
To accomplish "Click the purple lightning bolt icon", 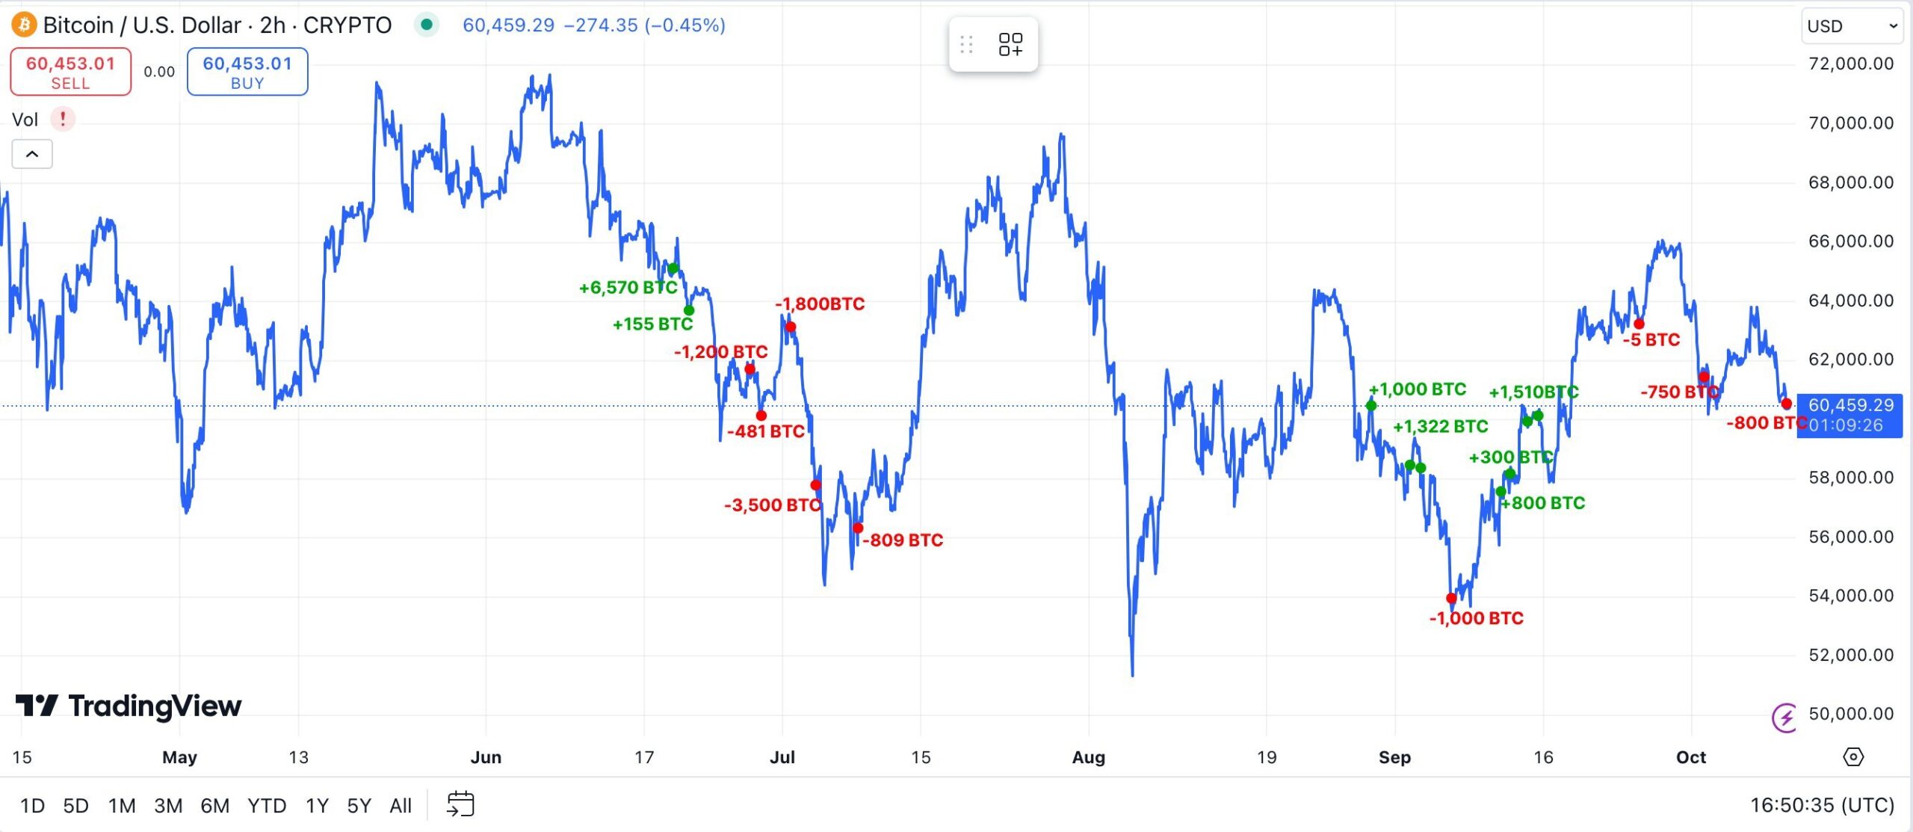I will 1784,718.
